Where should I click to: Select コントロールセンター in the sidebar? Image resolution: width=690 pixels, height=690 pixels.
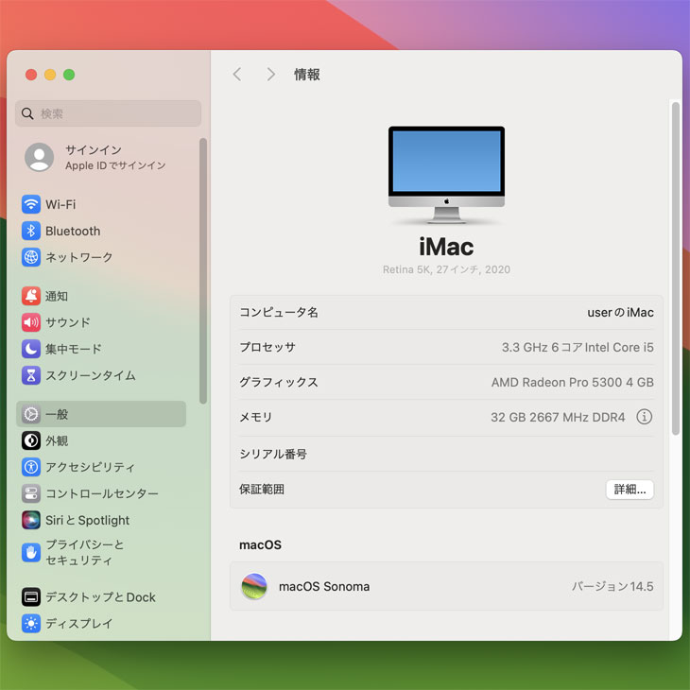101,493
